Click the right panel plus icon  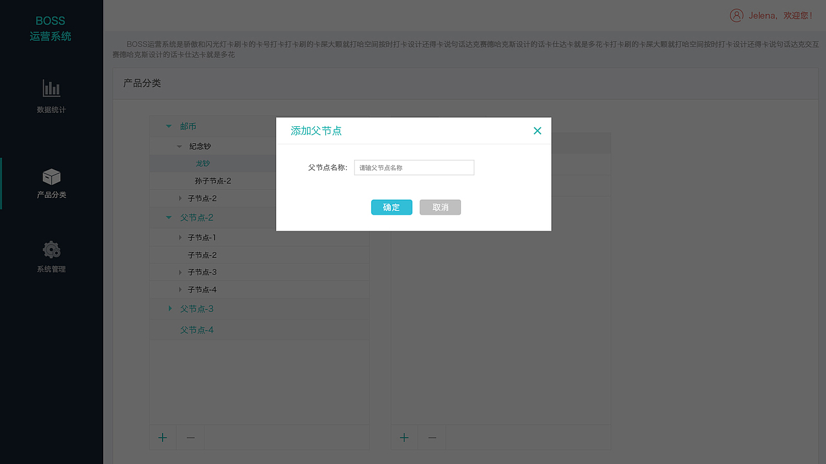click(404, 438)
